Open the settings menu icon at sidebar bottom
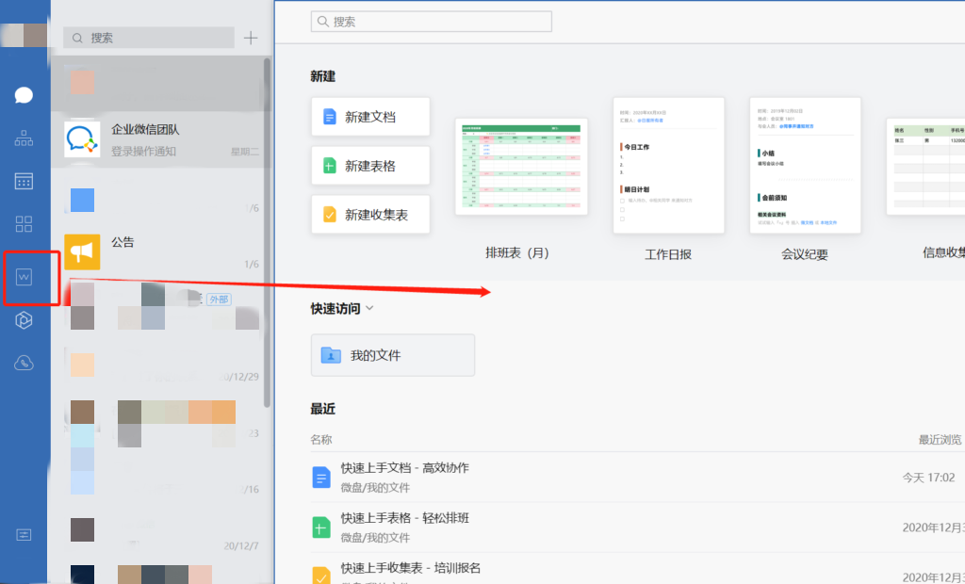965x584 pixels. [24, 534]
